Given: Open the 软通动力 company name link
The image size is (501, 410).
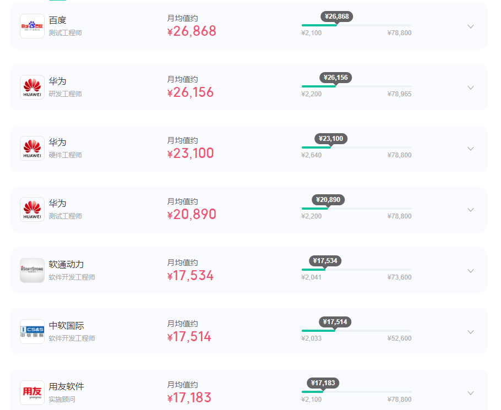Looking at the screenshot, I should pyautogui.click(x=67, y=265).
